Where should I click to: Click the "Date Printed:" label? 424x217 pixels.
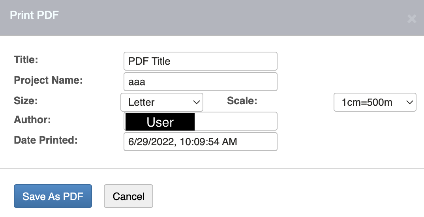[x=45, y=140]
